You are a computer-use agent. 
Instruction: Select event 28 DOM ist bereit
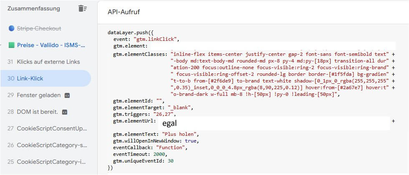37,112
